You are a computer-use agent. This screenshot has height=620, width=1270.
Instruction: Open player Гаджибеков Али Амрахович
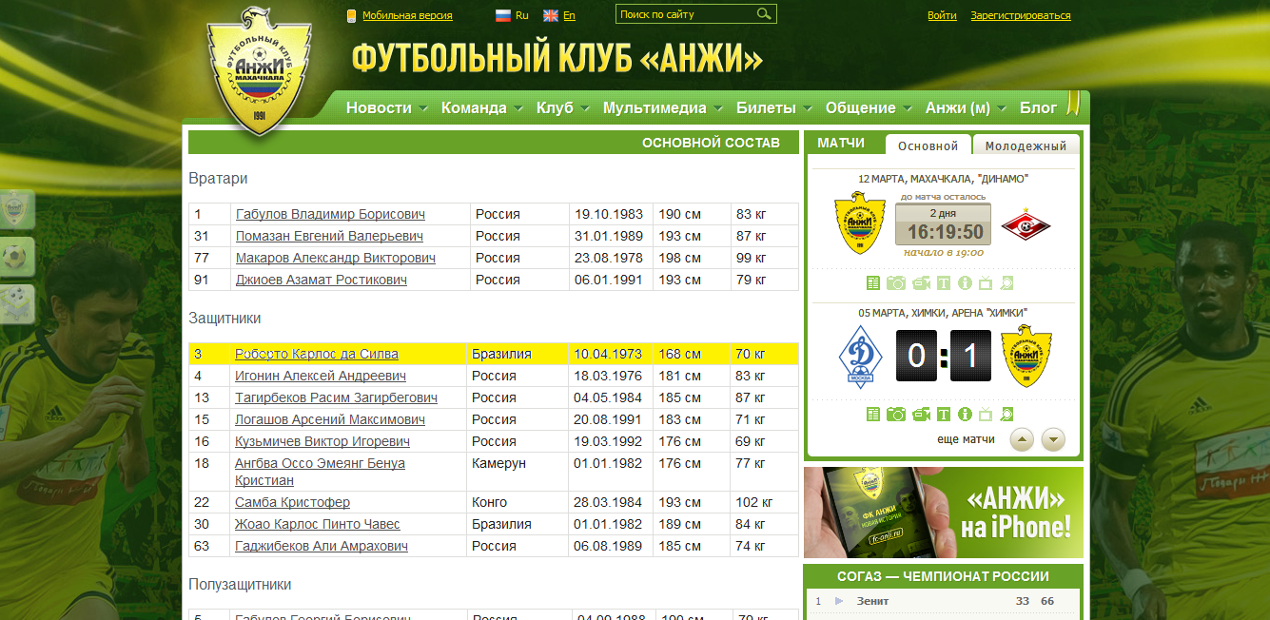click(322, 546)
